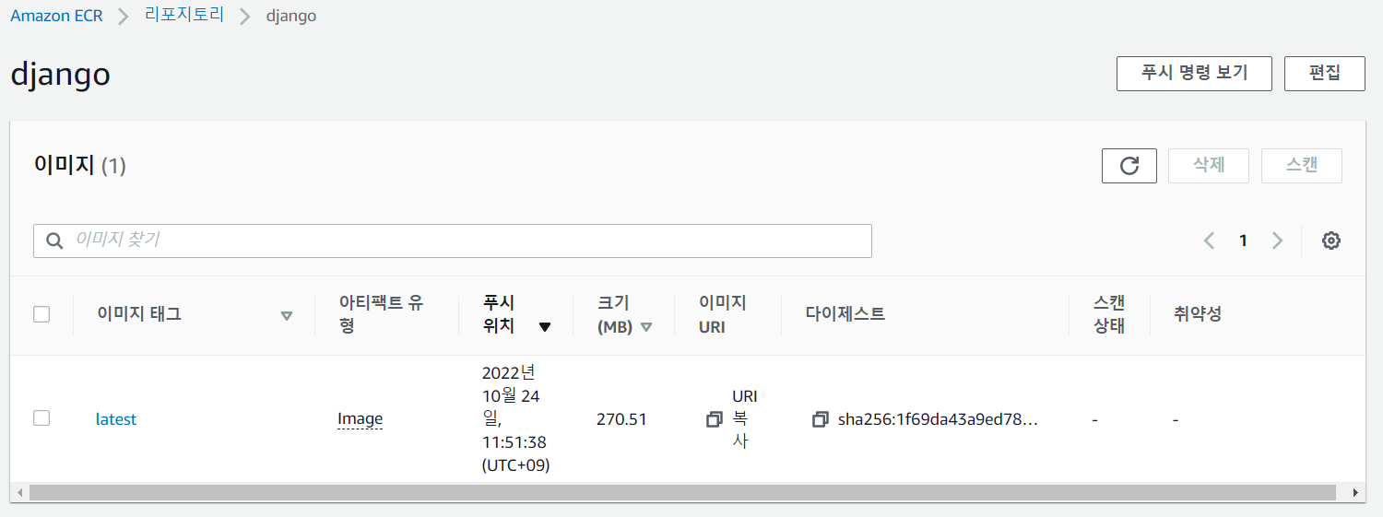Click the refresh images icon button
This screenshot has width=1383, height=517.
[x=1129, y=166]
